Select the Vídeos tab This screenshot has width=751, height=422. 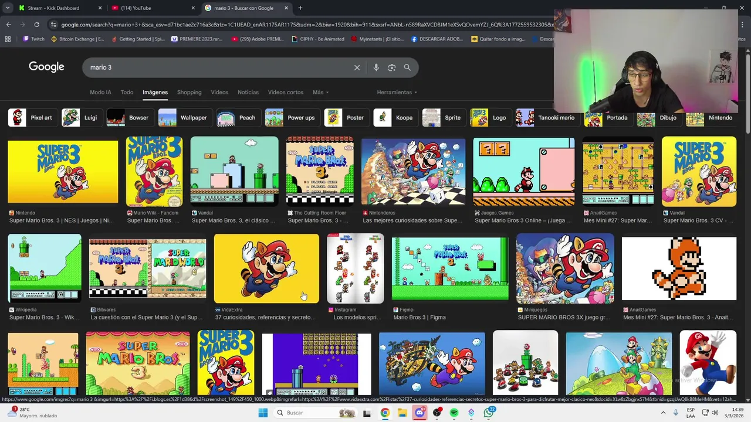pos(219,92)
